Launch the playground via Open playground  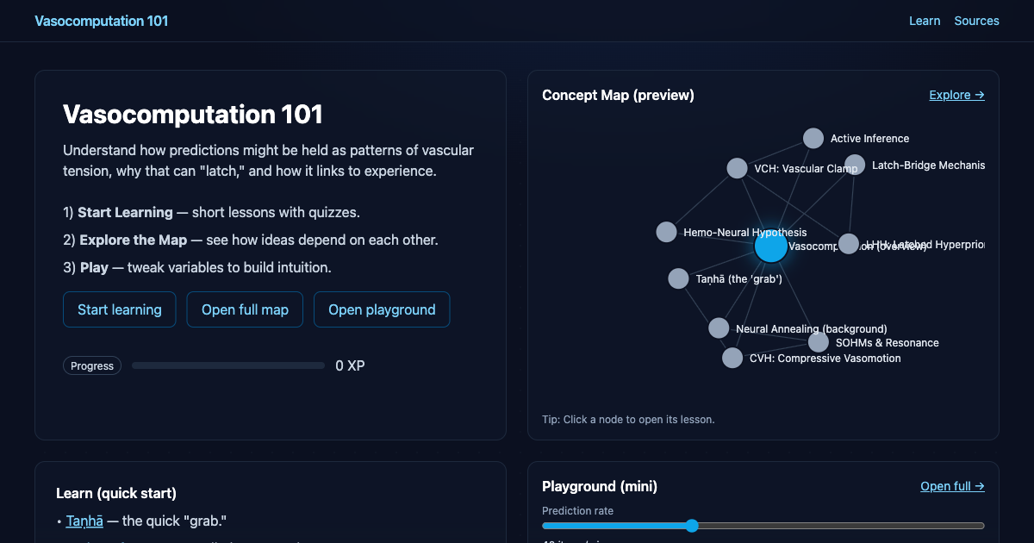[x=382, y=309]
